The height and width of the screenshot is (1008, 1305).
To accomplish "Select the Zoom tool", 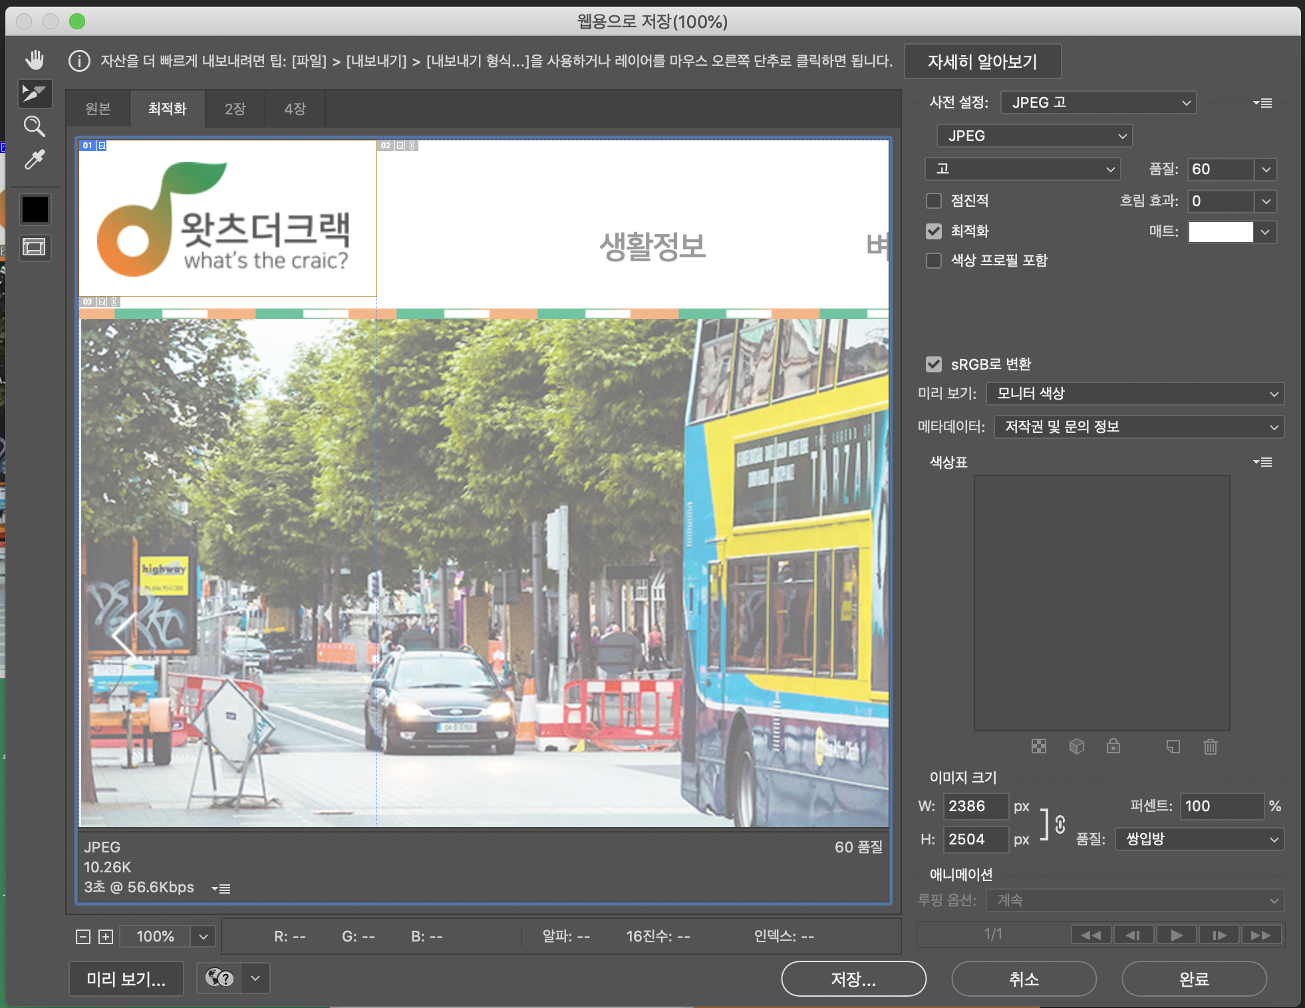I will pos(35,126).
